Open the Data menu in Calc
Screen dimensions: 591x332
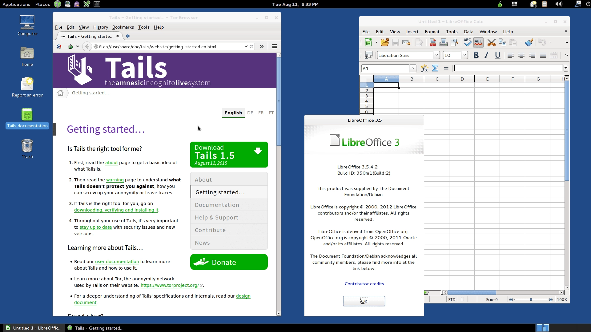click(468, 32)
